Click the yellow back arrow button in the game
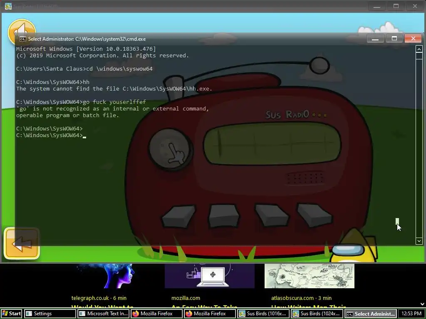The height and width of the screenshot is (319, 426). coord(22,243)
